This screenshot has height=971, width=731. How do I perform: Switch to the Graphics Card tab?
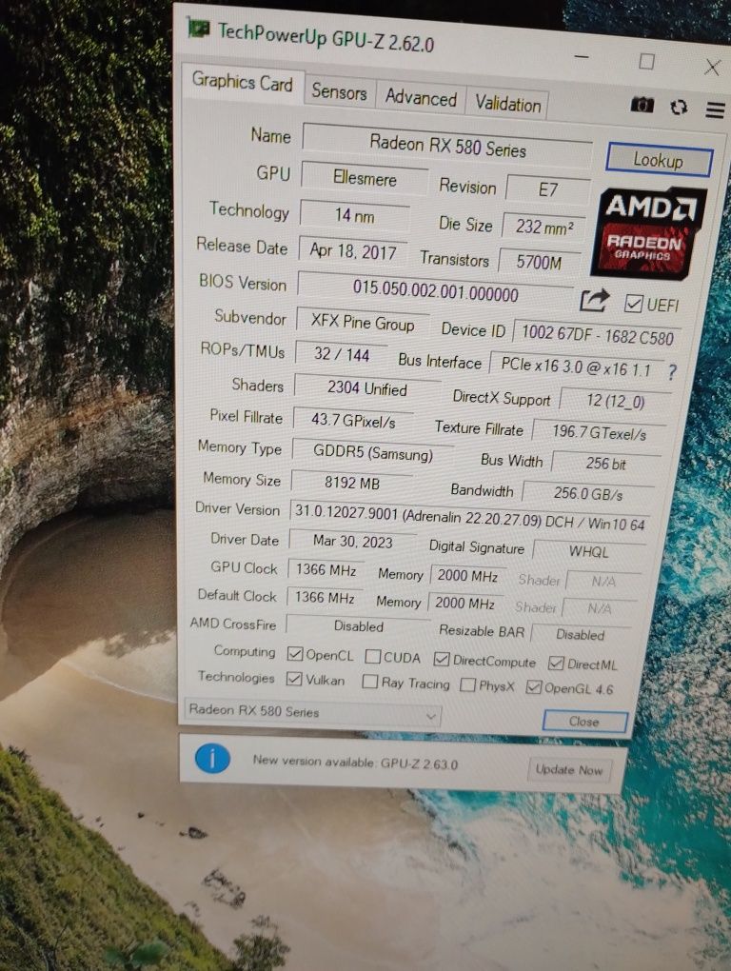click(242, 82)
